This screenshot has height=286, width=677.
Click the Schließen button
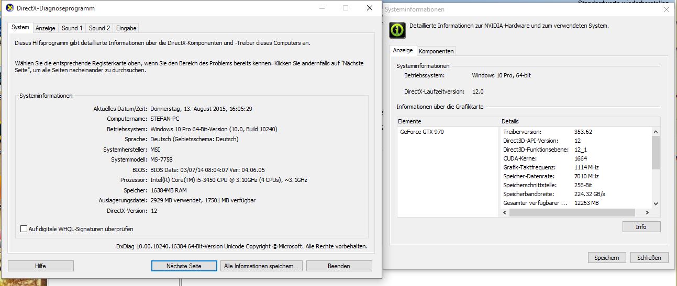pos(649,257)
